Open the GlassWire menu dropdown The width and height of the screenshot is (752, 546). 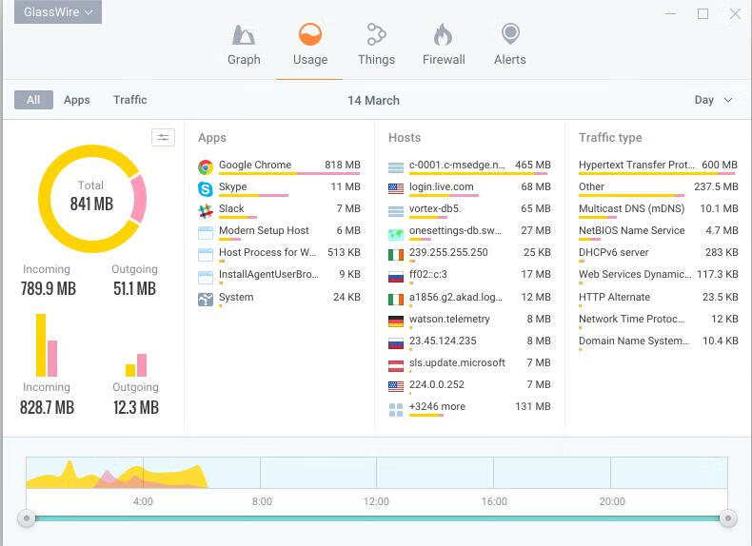[58, 12]
